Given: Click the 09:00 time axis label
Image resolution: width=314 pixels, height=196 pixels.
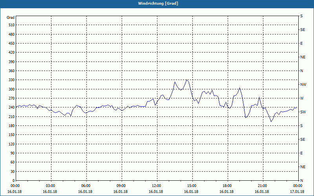Looking at the screenshot, I should pos(122,186).
